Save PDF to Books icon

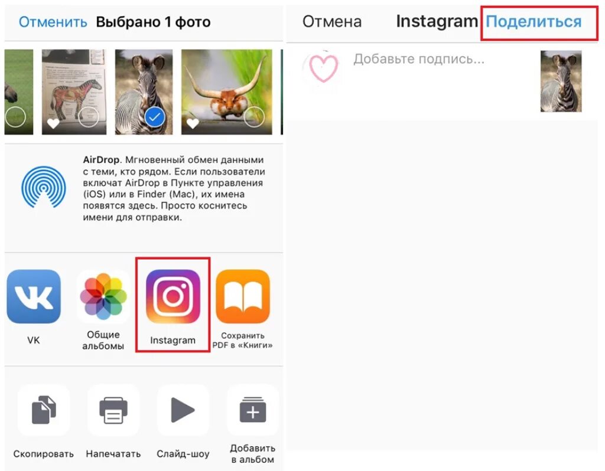click(x=243, y=296)
